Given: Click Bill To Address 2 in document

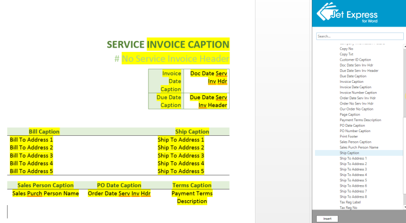Looking at the screenshot, I should coord(31,147).
